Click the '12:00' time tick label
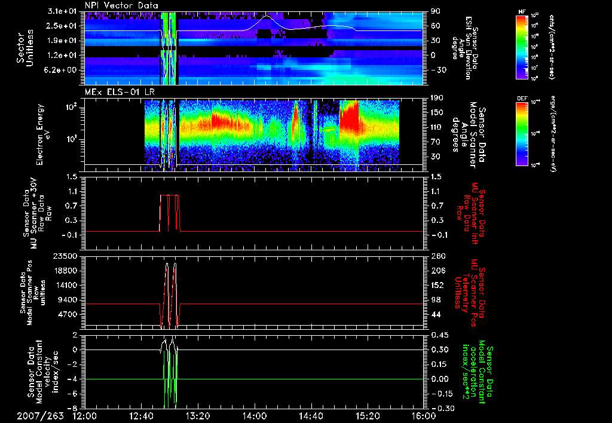 click(85, 416)
